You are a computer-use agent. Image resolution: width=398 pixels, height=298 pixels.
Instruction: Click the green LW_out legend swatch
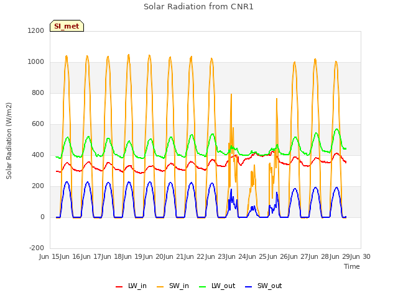[x=202, y=286]
